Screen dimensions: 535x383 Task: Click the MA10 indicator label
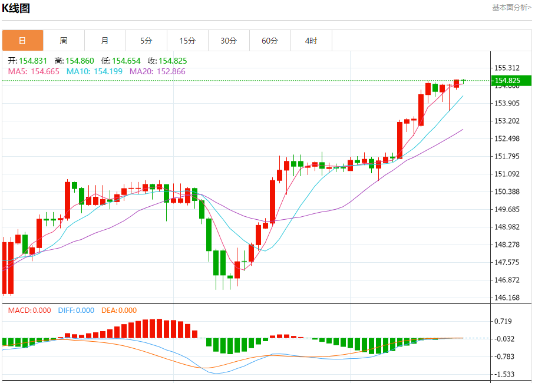(94, 71)
